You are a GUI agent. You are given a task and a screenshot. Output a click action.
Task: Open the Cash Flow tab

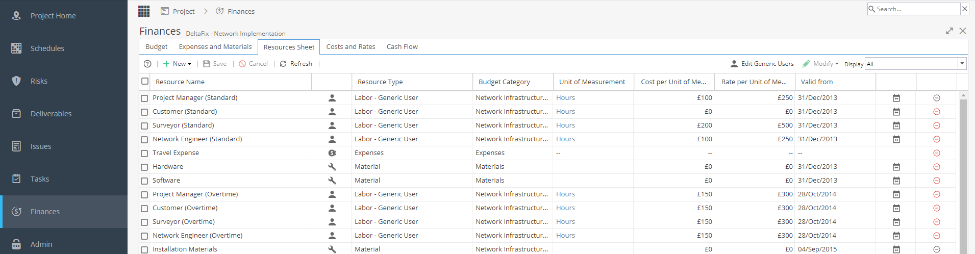pyautogui.click(x=402, y=46)
